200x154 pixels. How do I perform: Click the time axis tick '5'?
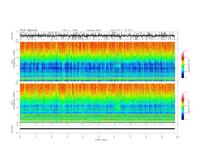point(99,137)
